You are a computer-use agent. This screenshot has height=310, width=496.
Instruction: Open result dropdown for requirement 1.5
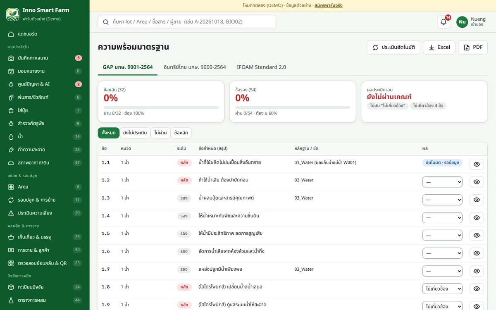(442, 236)
